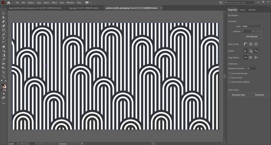Click the Stroke swatch with red slash
The width and height of the screenshot is (271, 145).
coord(5,86)
